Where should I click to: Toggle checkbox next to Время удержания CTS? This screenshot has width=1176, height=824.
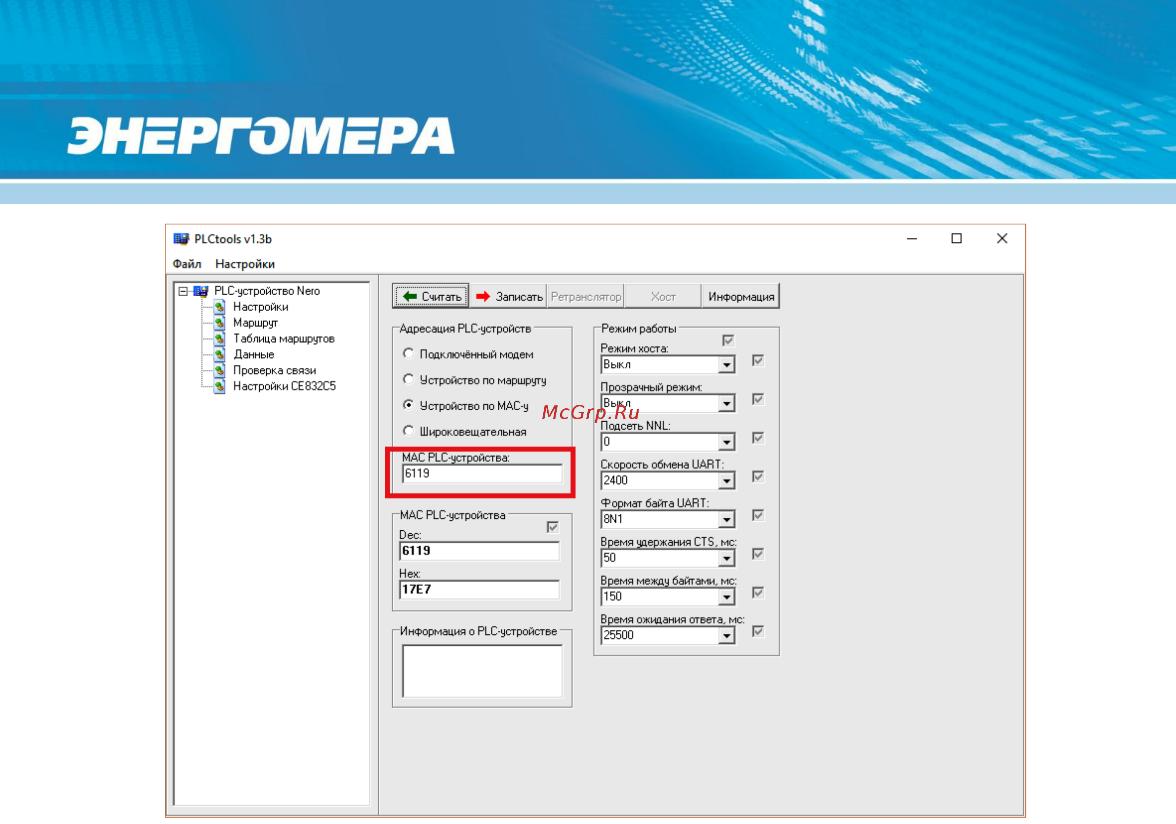[759, 554]
